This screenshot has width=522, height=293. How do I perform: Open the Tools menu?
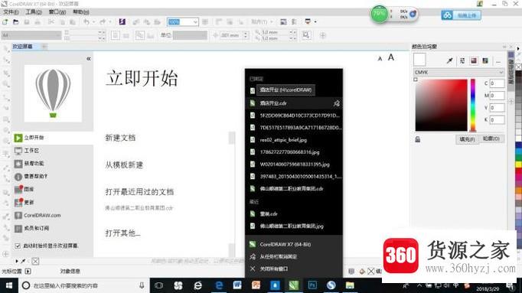click(34, 12)
